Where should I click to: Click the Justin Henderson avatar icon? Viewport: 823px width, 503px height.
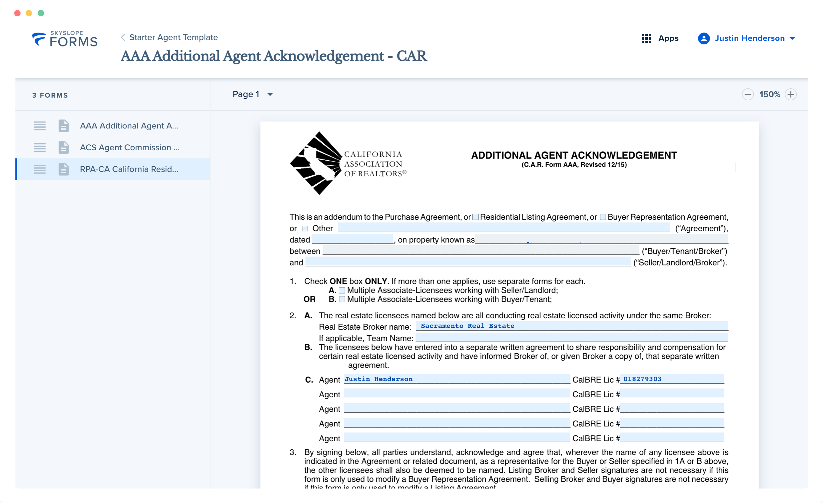click(703, 38)
